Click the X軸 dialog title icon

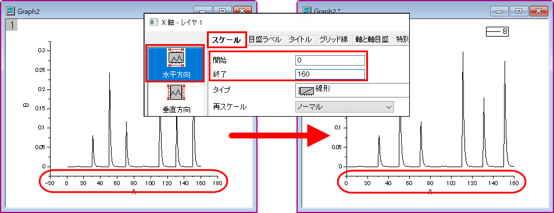[x=154, y=22]
